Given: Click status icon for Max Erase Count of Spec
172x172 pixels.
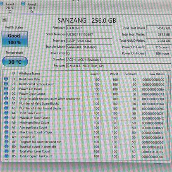Looking at the screenshot, I should coord(6,132).
